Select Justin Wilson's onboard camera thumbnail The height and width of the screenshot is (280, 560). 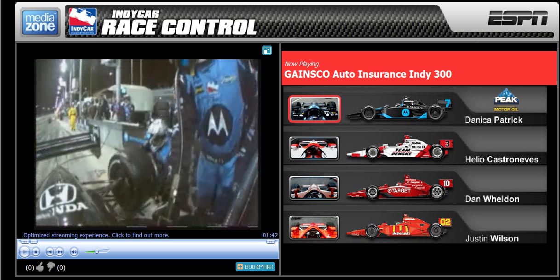coord(314,228)
